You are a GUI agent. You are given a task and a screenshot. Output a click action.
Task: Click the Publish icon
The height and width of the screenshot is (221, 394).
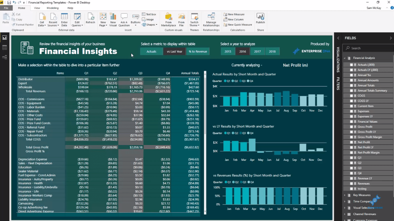(x=260, y=18)
